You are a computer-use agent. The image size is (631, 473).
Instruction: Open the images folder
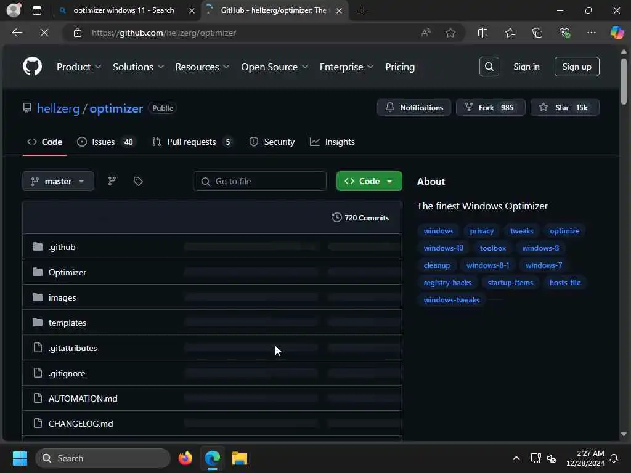coord(62,297)
